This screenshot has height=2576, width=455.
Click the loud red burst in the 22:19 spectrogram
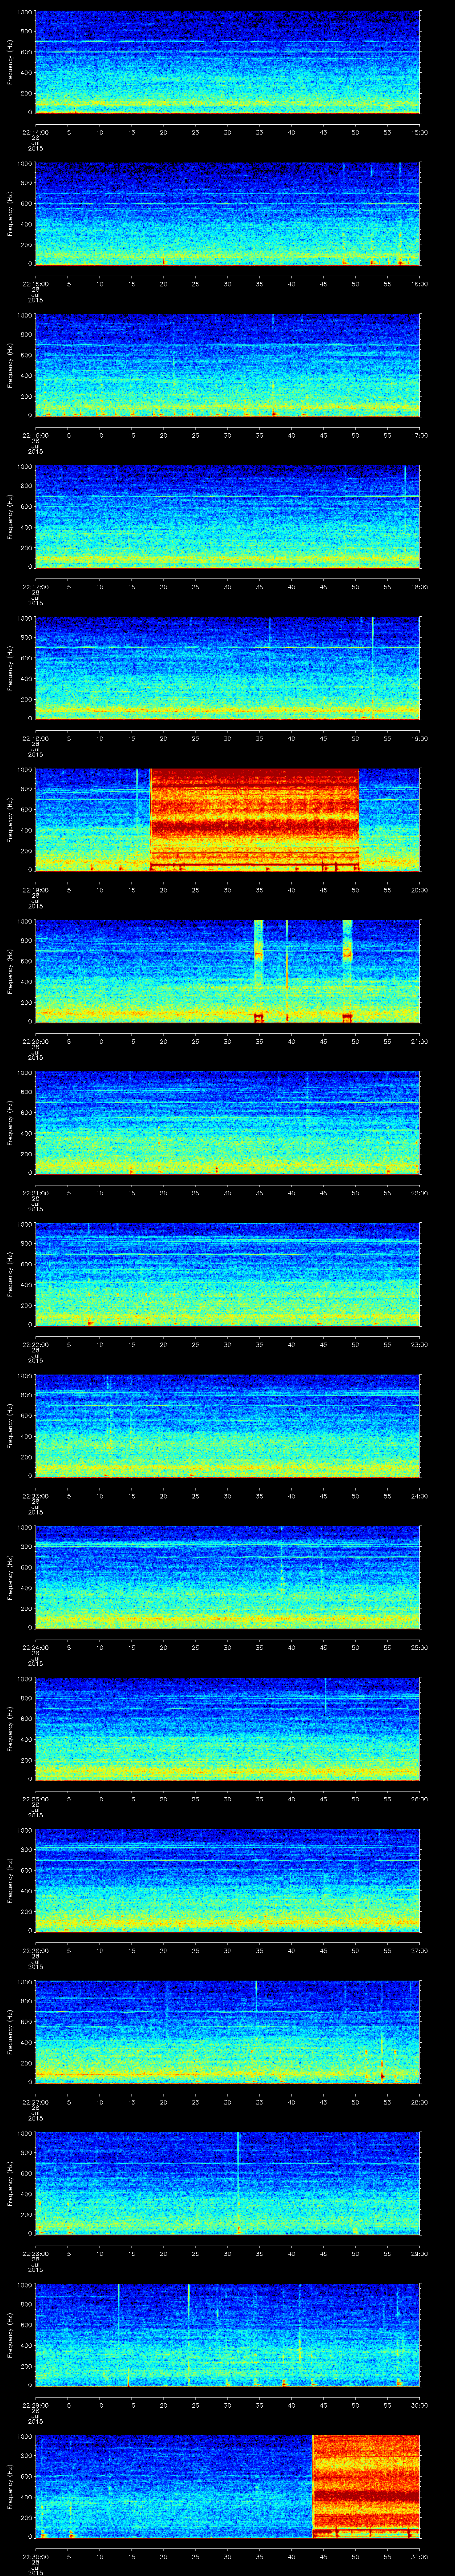pos(254,818)
